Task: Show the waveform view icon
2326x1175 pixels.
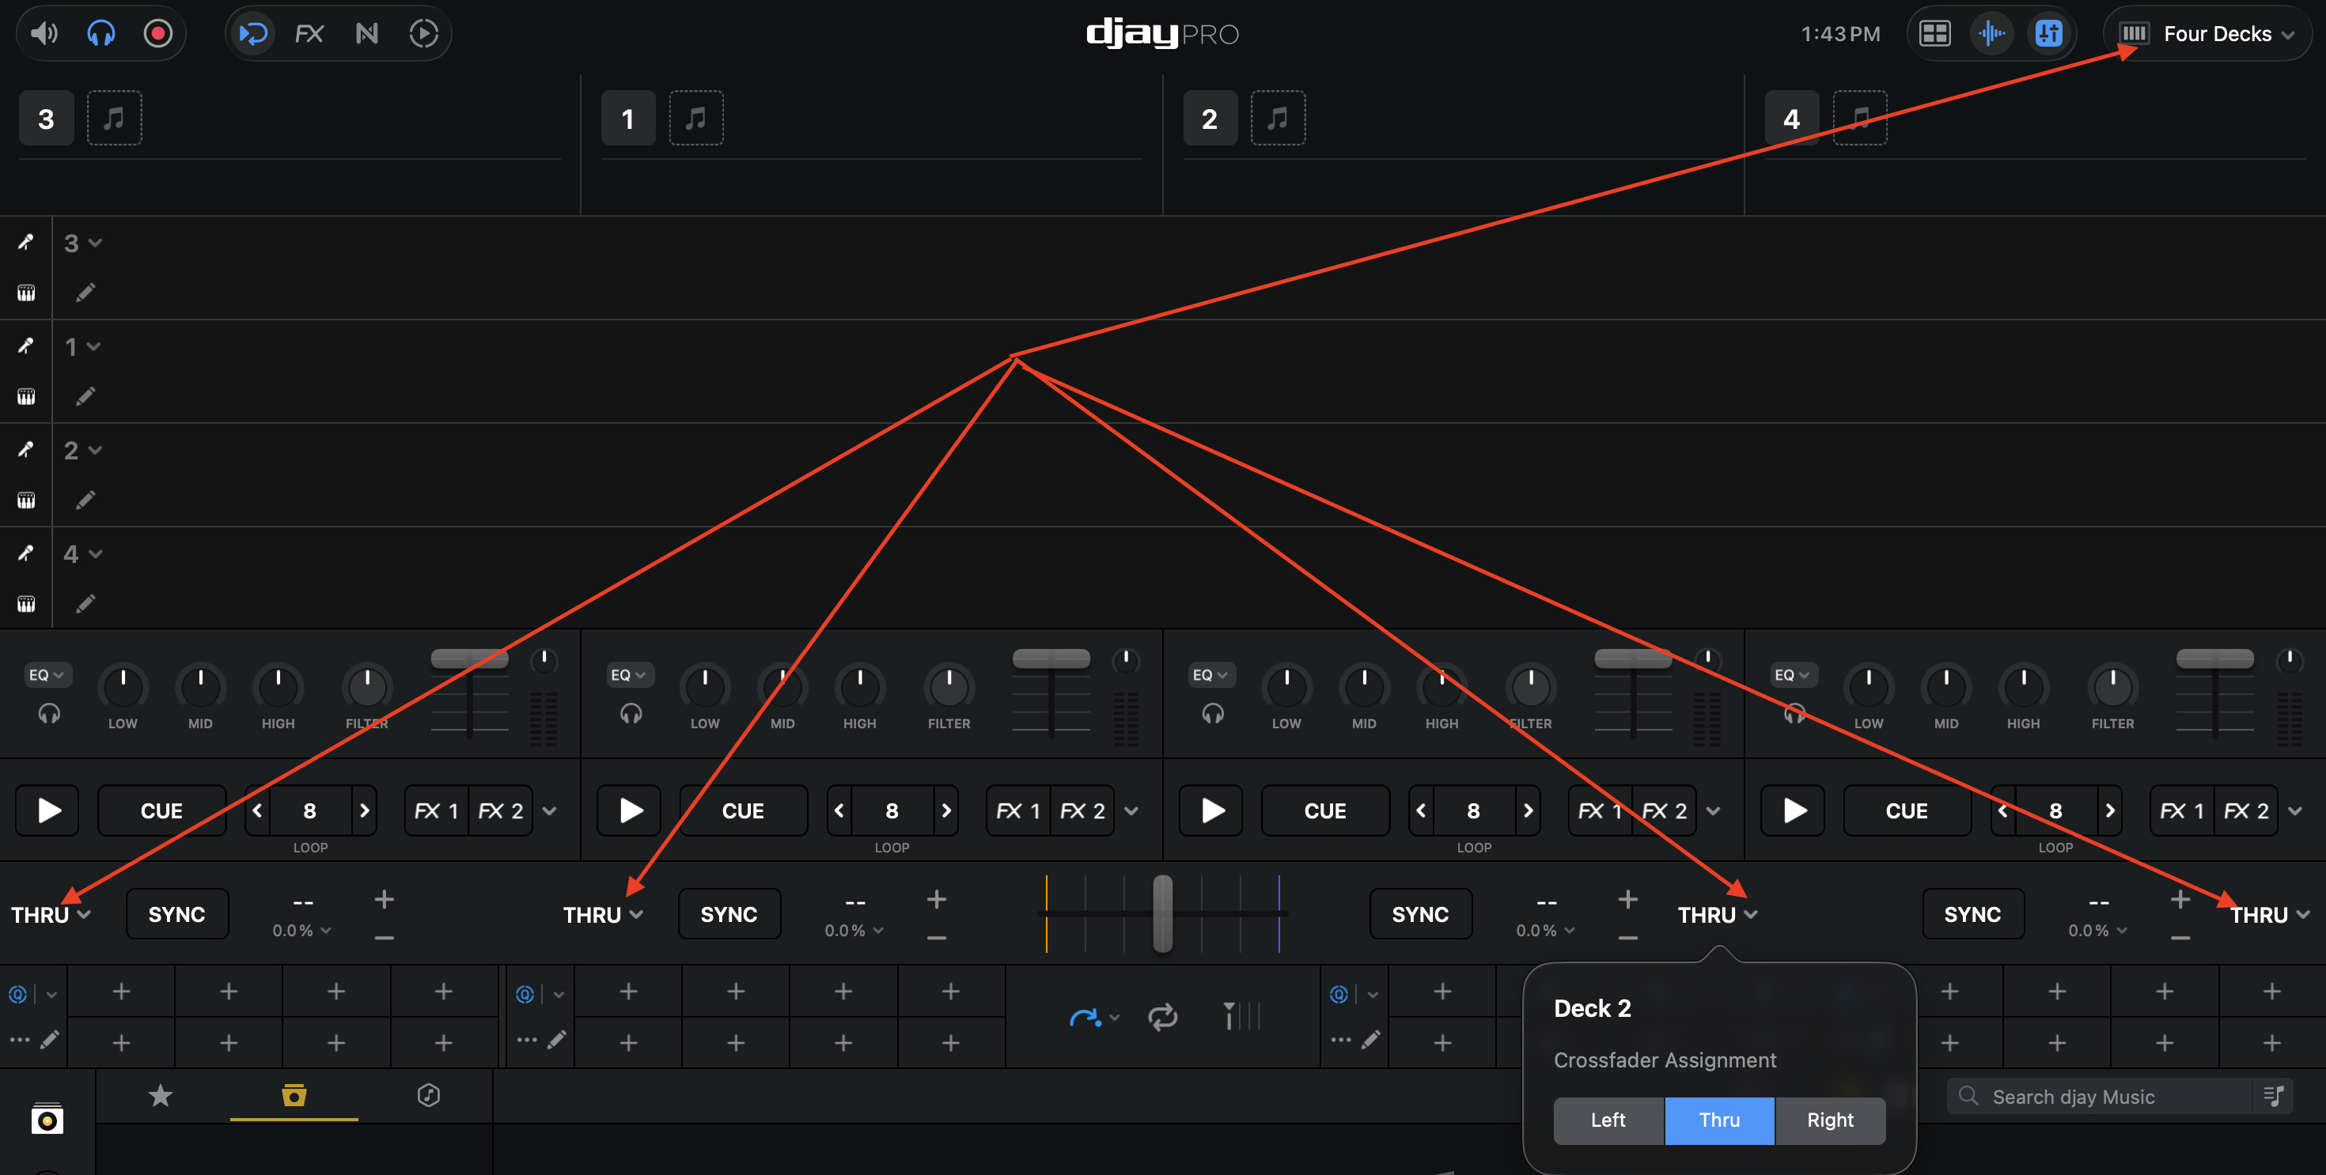Action: point(1992,34)
